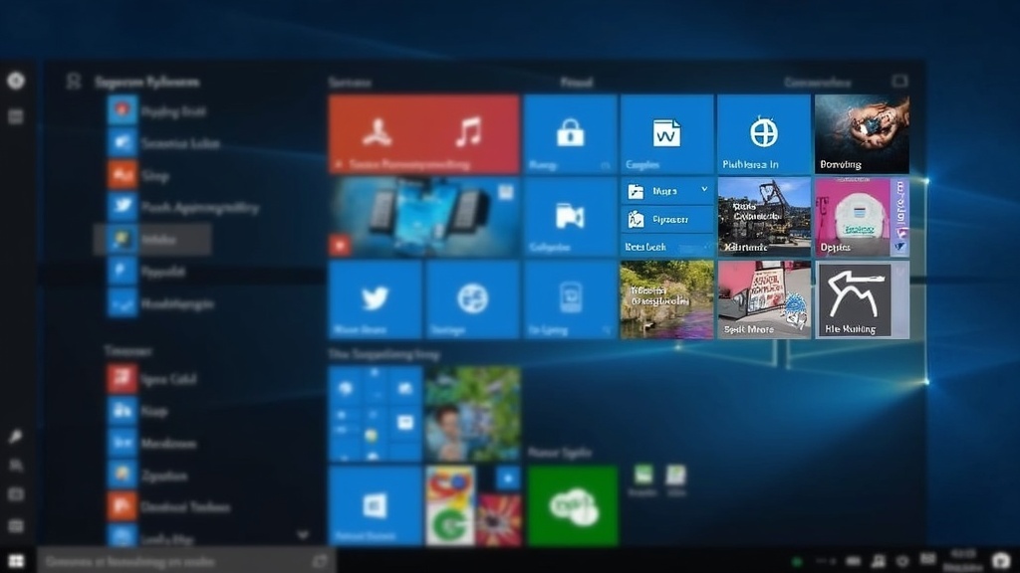The height and width of the screenshot is (573, 1020).
Task: Open the red tile with music note
Action: (x=423, y=134)
